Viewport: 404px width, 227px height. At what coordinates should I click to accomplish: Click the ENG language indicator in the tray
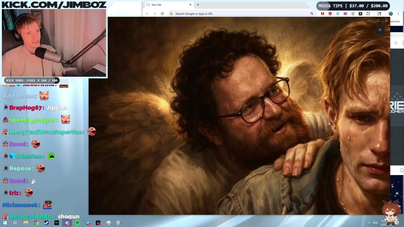click(376, 223)
